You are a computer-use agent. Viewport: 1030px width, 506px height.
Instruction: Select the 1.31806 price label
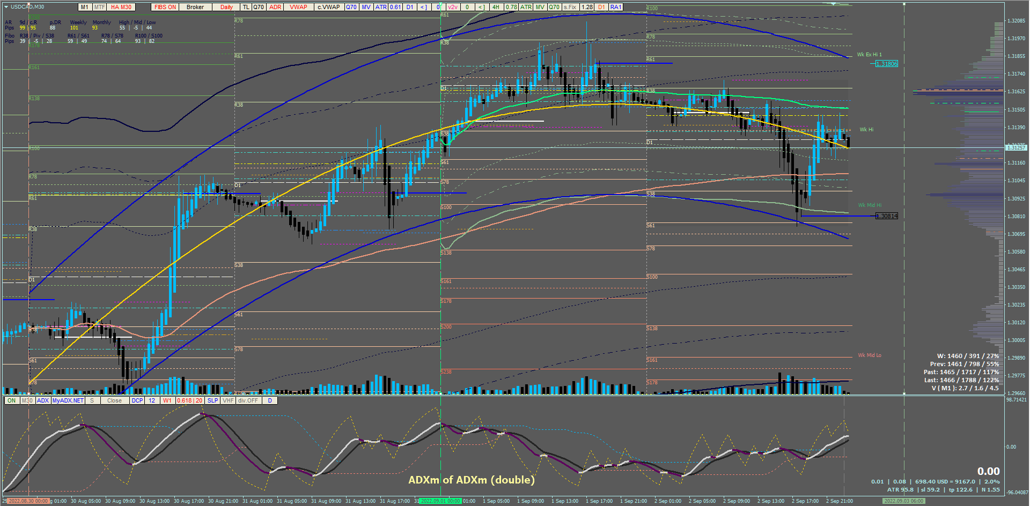tap(887, 64)
